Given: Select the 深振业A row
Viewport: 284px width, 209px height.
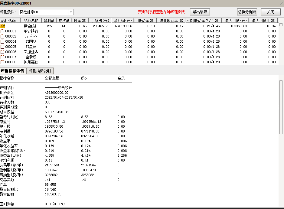Looking at the screenshot, I should [x=139, y=52].
